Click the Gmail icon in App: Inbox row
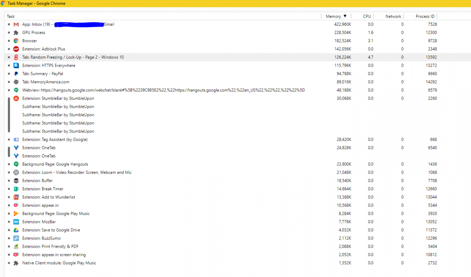The width and height of the screenshot is (471, 277). [x=16, y=24]
